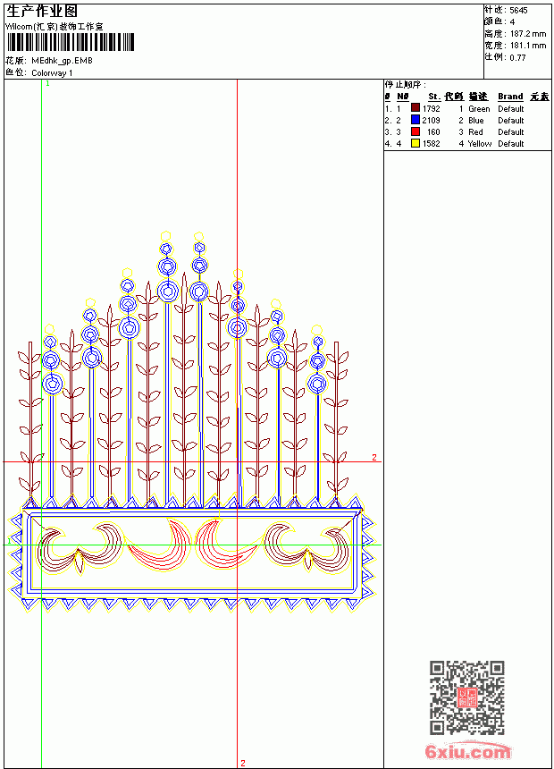The width and height of the screenshot is (554, 769).
Task: Click the QR code in the lower right
Action: pyautogui.click(x=467, y=697)
